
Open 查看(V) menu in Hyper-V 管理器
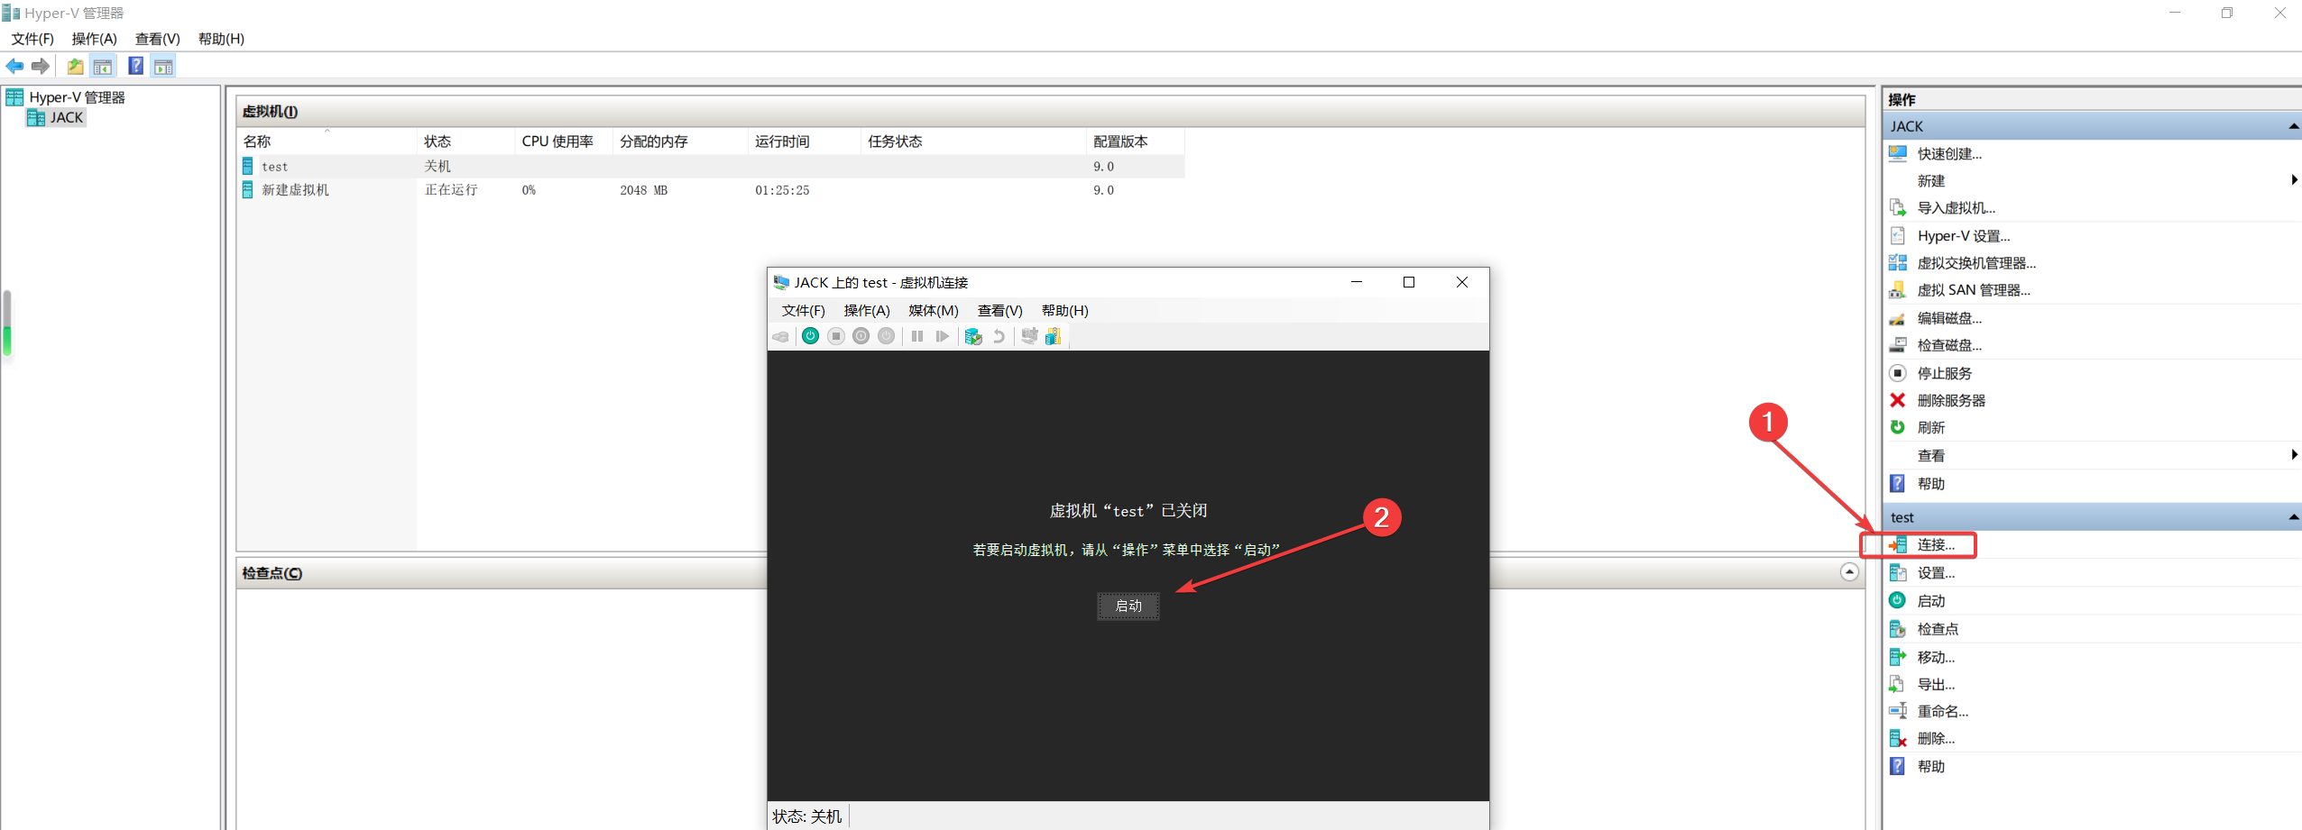(x=158, y=39)
